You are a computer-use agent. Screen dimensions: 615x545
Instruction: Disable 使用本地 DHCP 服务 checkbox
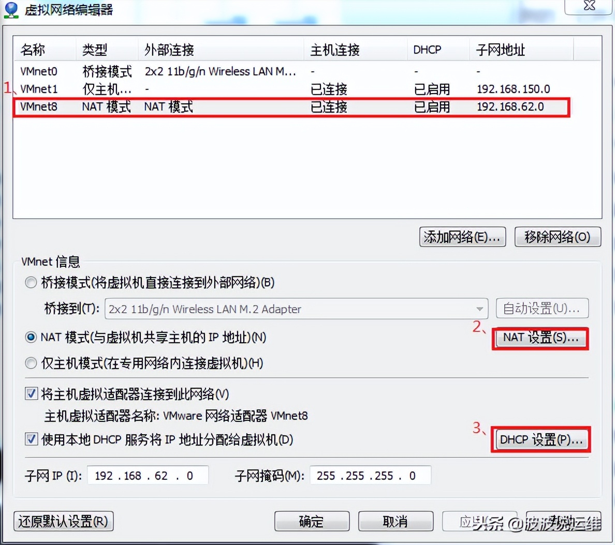(x=31, y=440)
